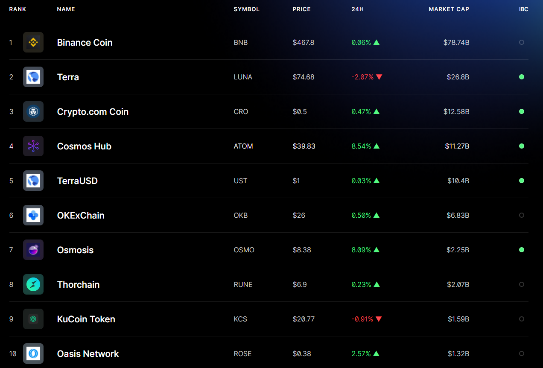543x368 pixels.
Task: Click the ATOM symbol cell
Action: point(243,146)
